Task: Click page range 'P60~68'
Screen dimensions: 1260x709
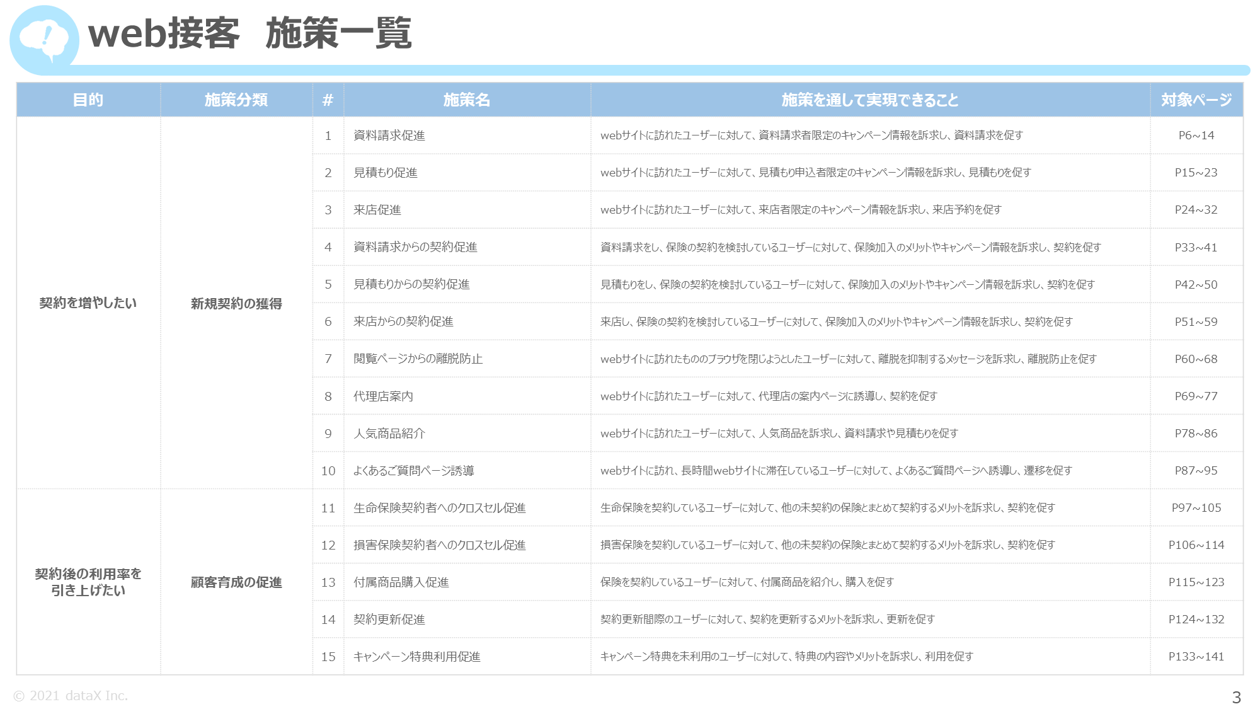Action: [1196, 359]
